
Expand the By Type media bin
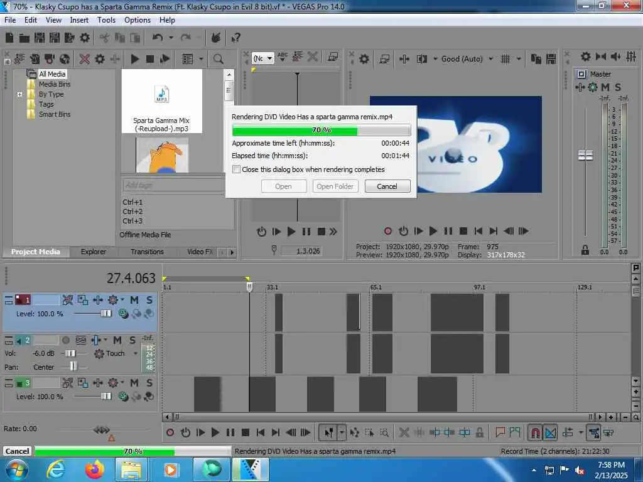19,94
